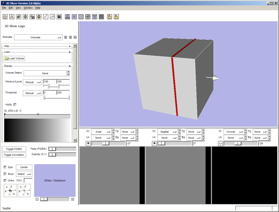
Task: Click the four-panel layout icon in the toolbar
Action: (88, 17)
